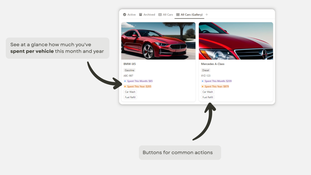Click the Active view checkmark icon
311x175 pixels.
click(x=125, y=15)
